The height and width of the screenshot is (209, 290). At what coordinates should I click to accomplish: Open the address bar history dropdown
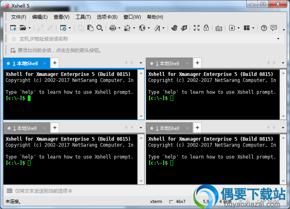point(278,39)
